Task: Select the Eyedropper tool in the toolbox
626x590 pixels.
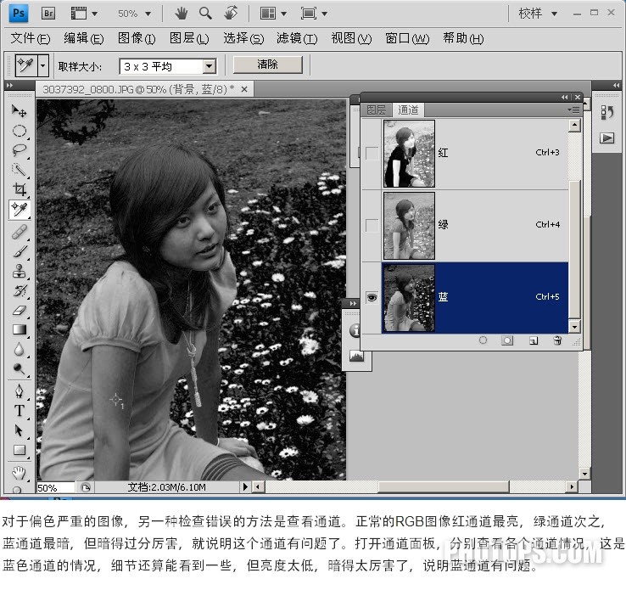Action: (x=20, y=210)
